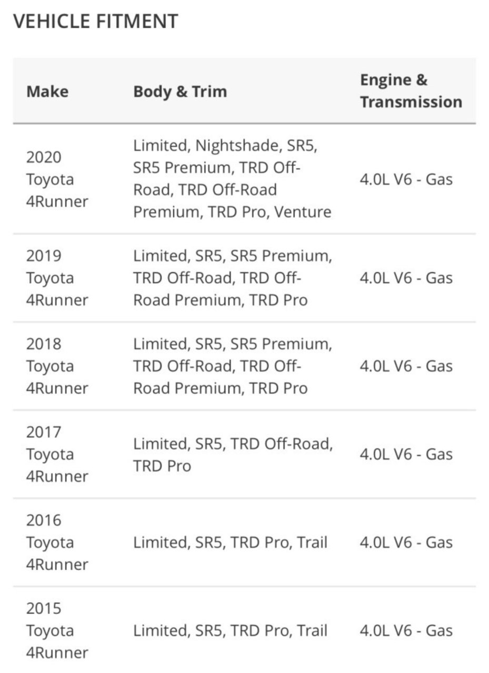The width and height of the screenshot is (489, 673).
Task: Click the 4.0L V6 - Gas cell for 2020
Action: [406, 179]
